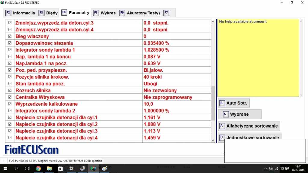The width and height of the screenshot is (308, 173).
Task: Open Chrome from the taskbar
Action: 38,168
